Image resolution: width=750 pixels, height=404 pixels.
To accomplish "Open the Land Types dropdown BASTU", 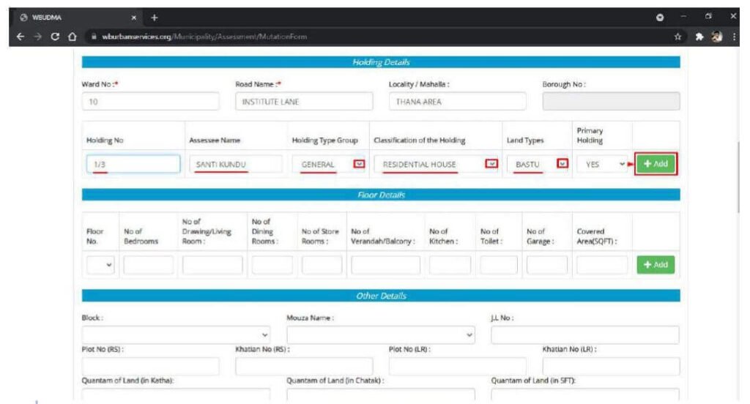I will click(x=538, y=164).
